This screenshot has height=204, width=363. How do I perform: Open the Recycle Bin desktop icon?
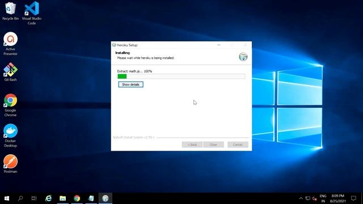coord(10,11)
